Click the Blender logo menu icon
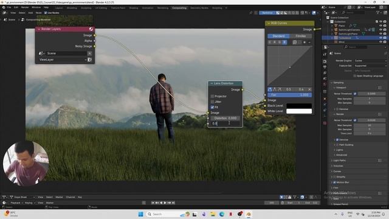The height and width of the screenshot is (219, 389). pyautogui.click(x=4, y=7)
